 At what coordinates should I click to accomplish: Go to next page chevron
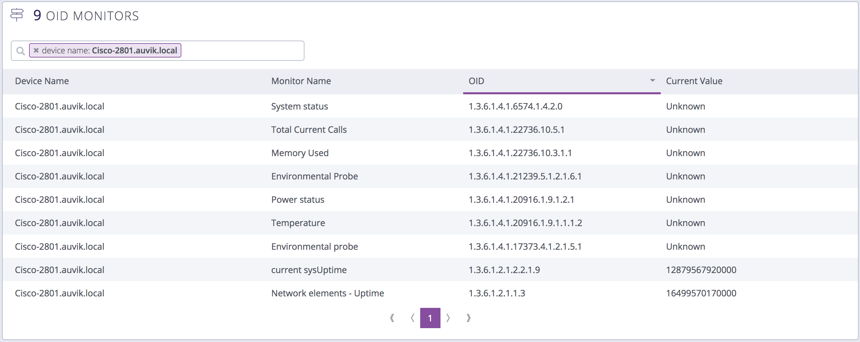click(x=448, y=318)
